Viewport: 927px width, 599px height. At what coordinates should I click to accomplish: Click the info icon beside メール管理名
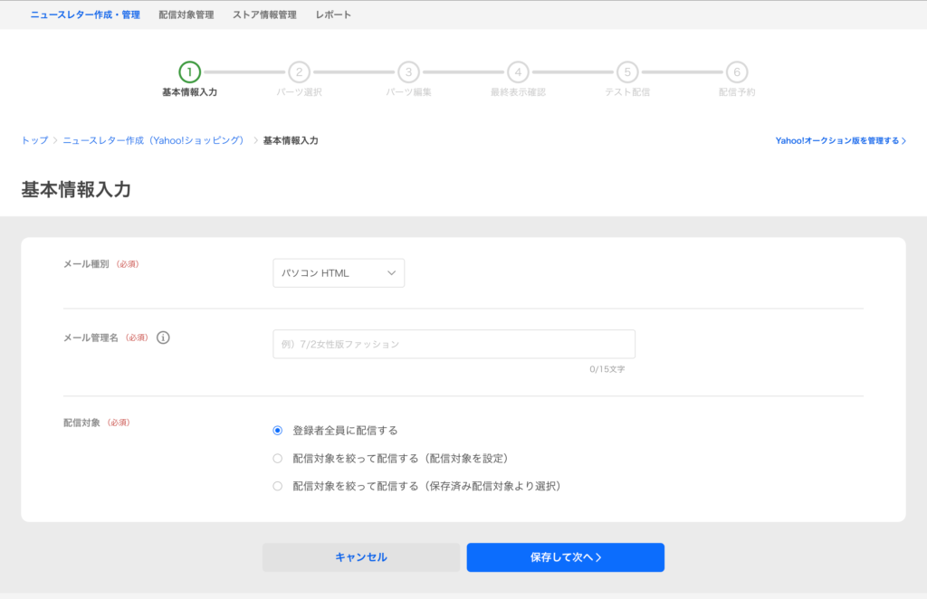[163, 338]
